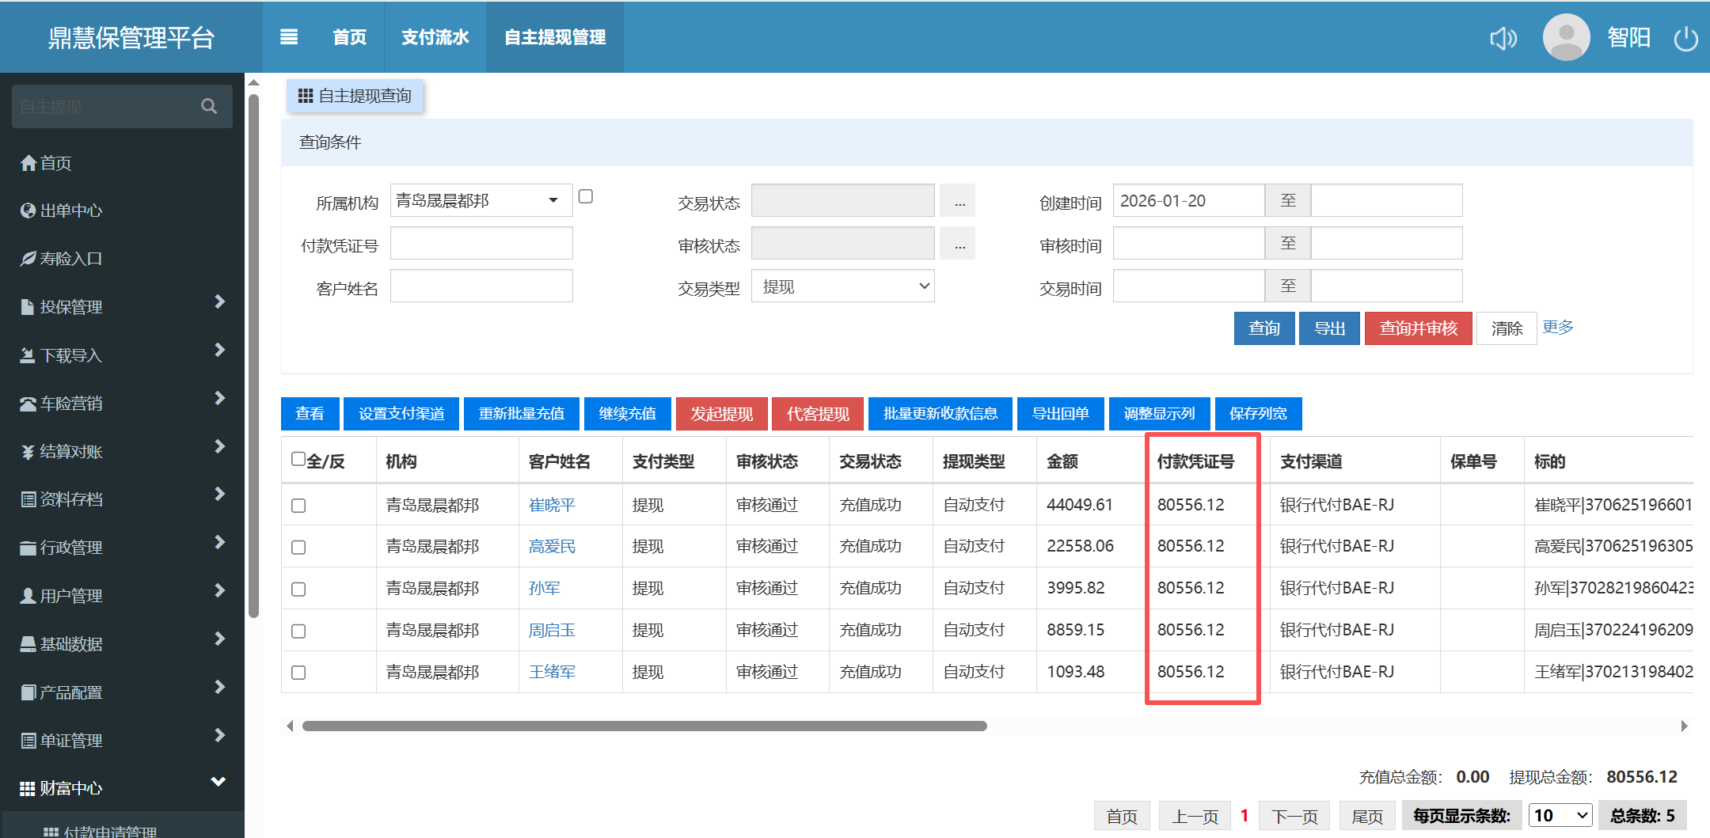Open 寿险入口 leaf icon item

tap(62, 259)
